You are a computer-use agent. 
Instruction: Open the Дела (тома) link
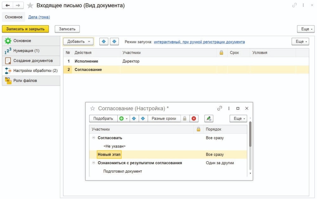(x=39, y=17)
